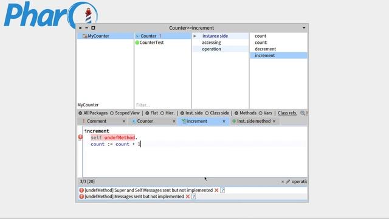This screenshot has height=219, width=389.
Task: Click the pencil edit icon next to operation protocol
Action: (x=287, y=182)
